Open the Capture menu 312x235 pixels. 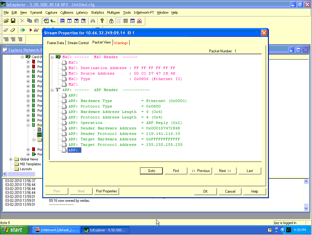(51, 12)
